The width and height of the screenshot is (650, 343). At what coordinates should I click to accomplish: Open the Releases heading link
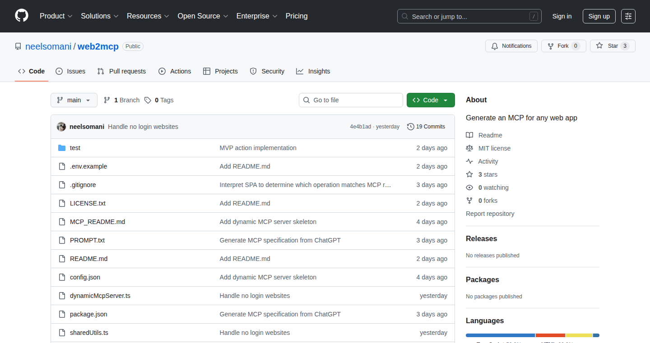[481, 239]
